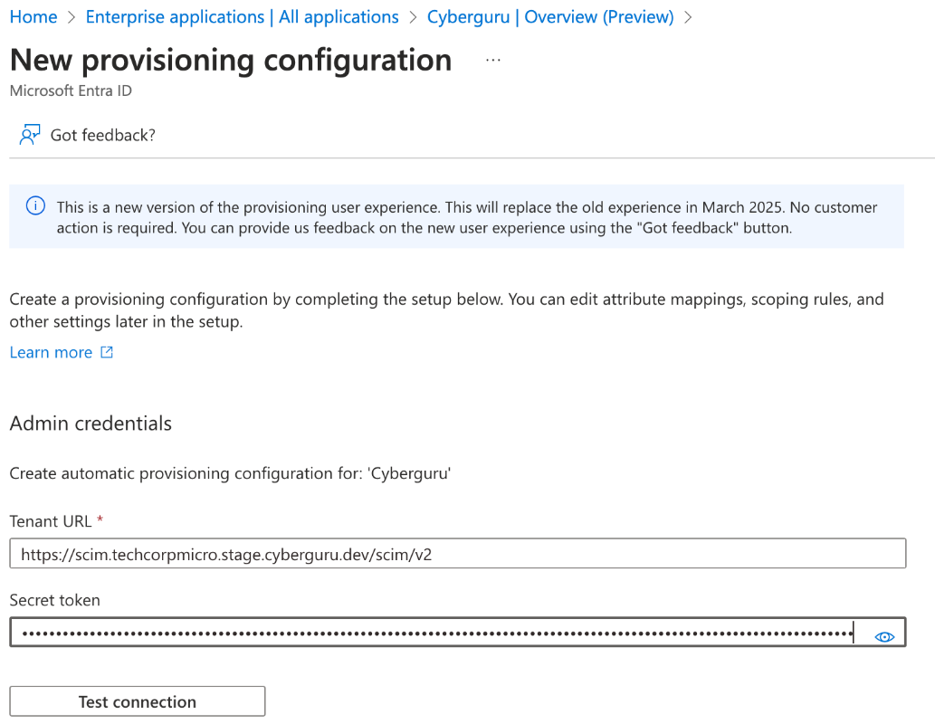Click the New provisioning configuration title

231,61
